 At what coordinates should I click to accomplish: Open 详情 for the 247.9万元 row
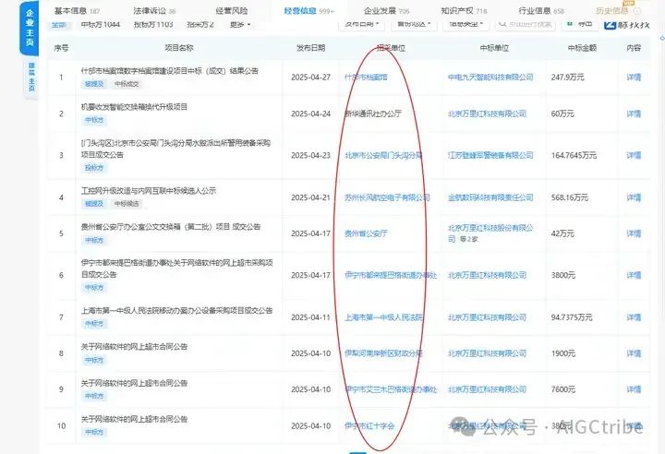634,78
